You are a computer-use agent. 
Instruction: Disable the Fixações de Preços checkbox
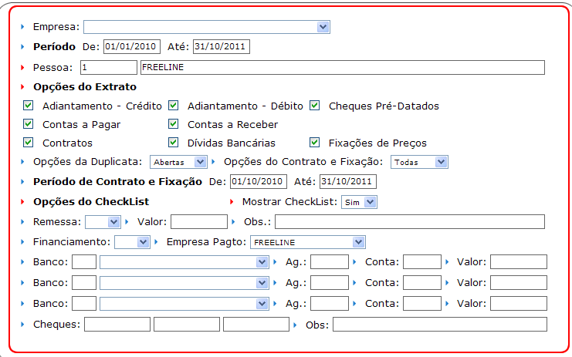pos(315,143)
